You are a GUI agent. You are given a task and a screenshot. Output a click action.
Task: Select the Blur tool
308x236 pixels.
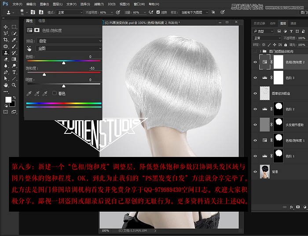6,66
